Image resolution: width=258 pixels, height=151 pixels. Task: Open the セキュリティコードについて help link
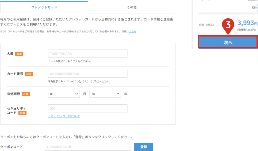click(x=64, y=116)
